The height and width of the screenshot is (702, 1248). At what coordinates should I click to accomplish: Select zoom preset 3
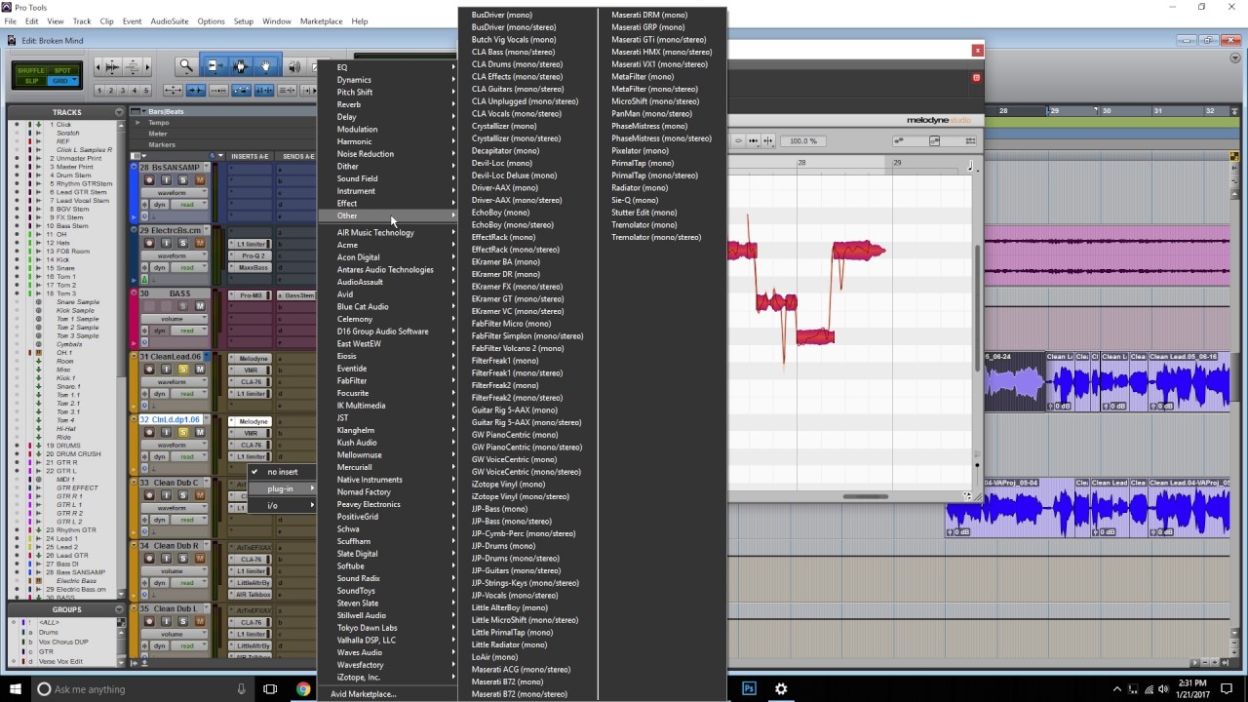pos(123,91)
